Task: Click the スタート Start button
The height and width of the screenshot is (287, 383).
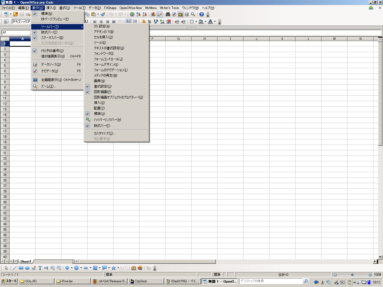Action: (x=9, y=281)
